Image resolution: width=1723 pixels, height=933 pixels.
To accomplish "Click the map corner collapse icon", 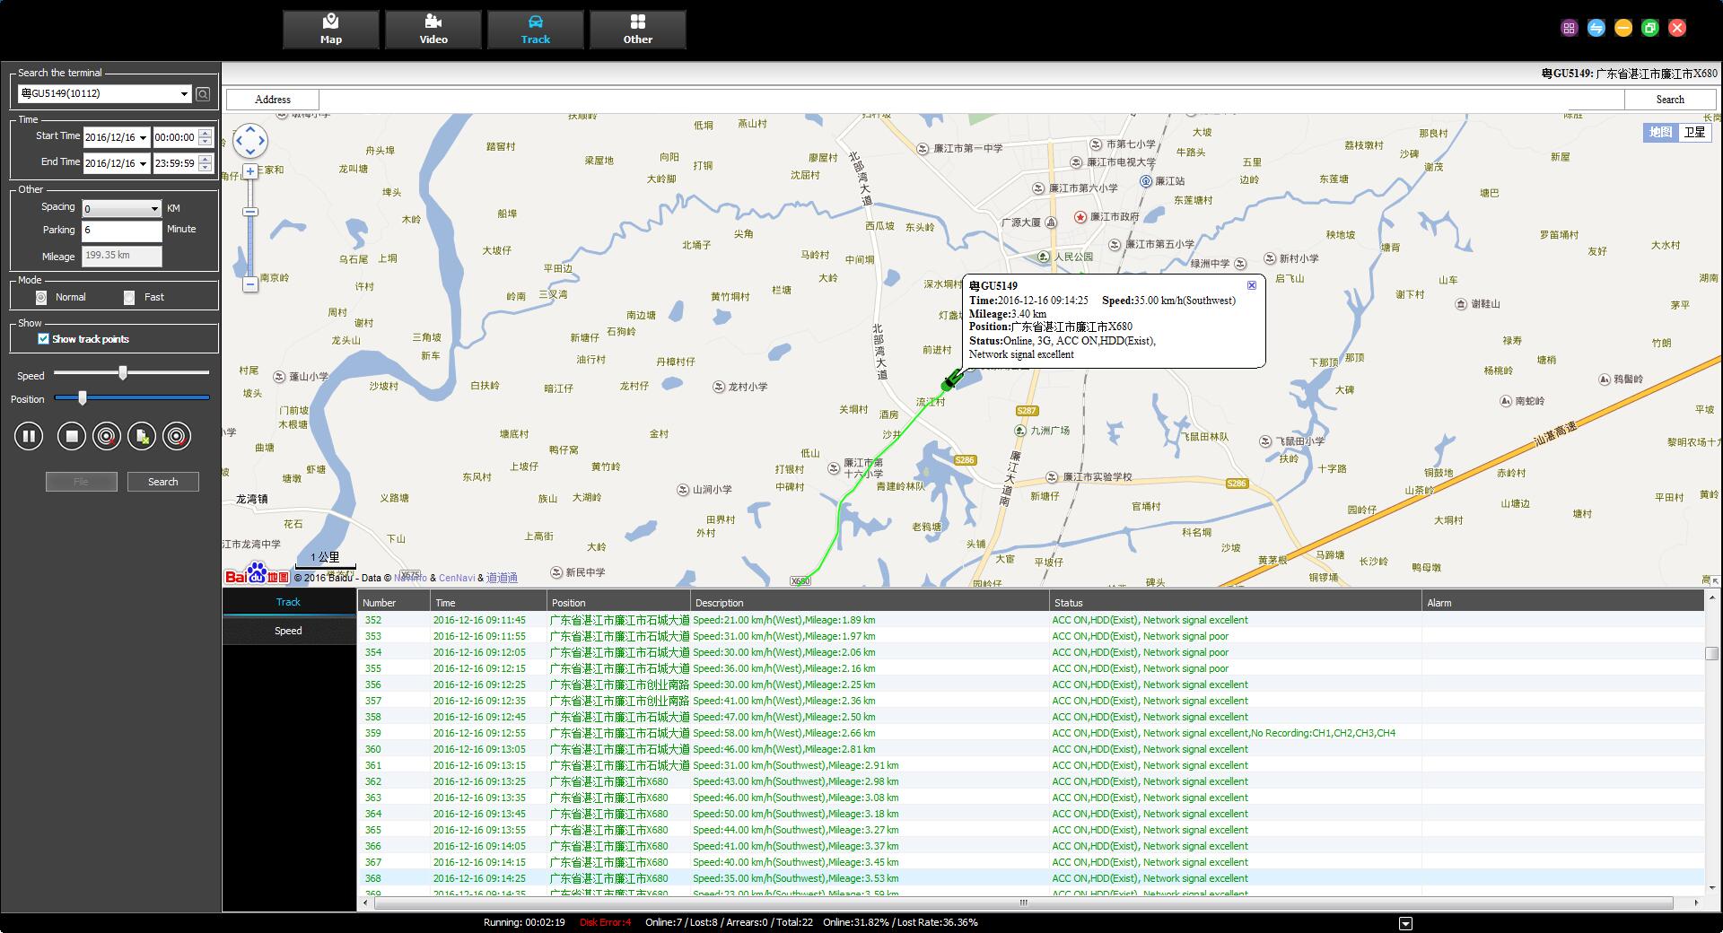I will pos(1715,580).
